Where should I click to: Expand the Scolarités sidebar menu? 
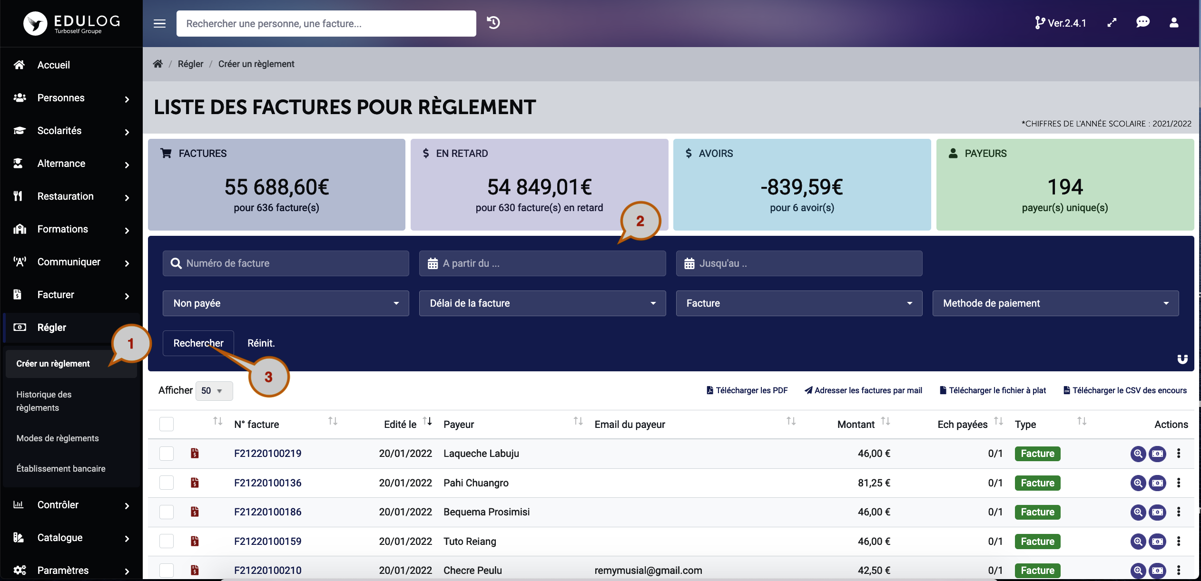click(71, 131)
